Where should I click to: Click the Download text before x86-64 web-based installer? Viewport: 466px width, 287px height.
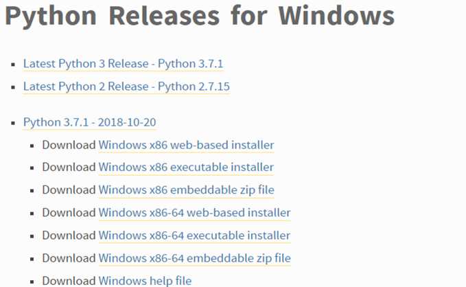coord(69,213)
